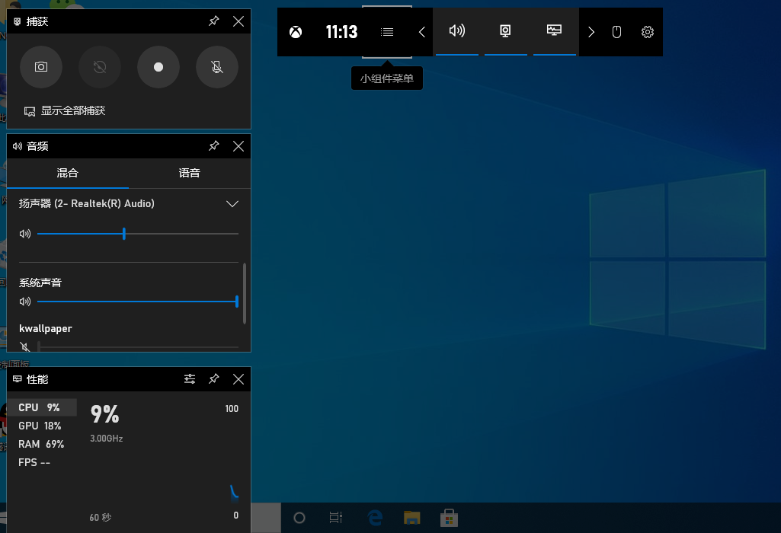The image size is (781, 533).
Task: Open Game Bar settings gear
Action: [648, 32]
